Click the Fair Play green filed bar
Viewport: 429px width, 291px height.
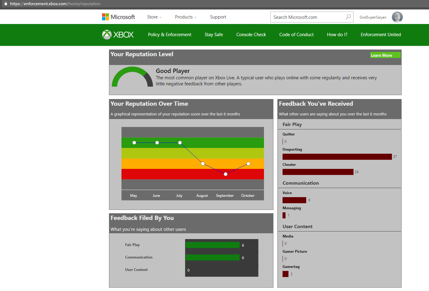213,245
